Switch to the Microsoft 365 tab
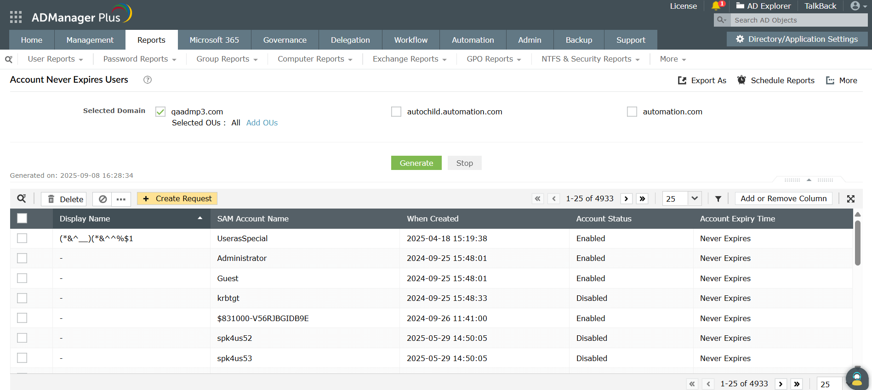The height and width of the screenshot is (390, 872). click(x=214, y=40)
